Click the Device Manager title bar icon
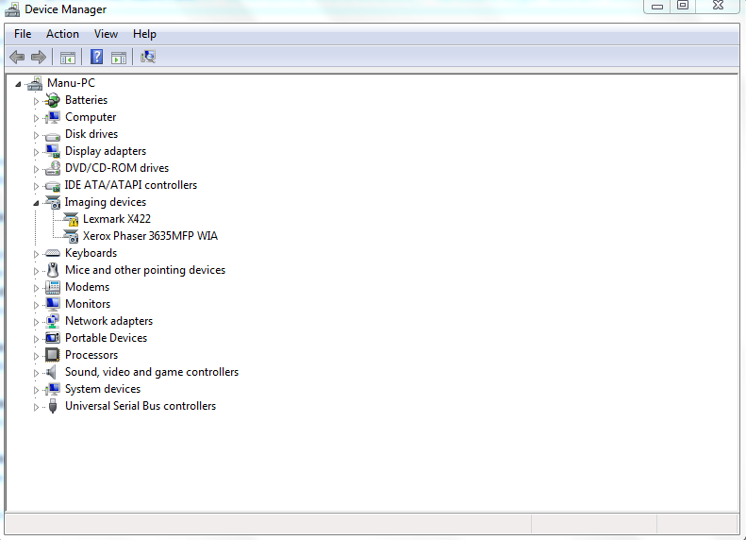746x540 pixels. [x=12, y=9]
